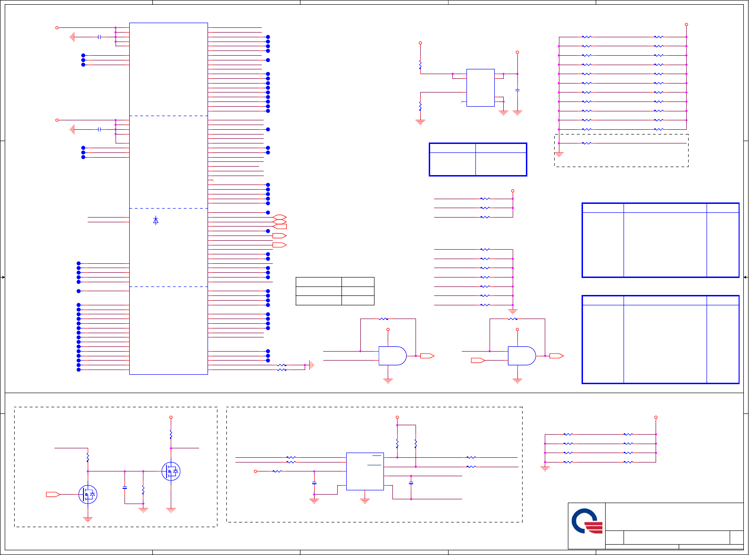Select the input port feeding the MOSFET gate
Image resolution: width=749 pixels, height=555 pixels.
point(53,494)
